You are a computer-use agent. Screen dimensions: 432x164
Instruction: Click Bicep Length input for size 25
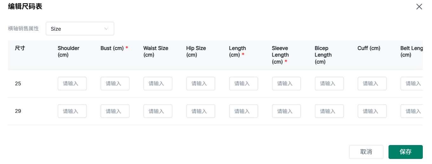coord(329,84)
